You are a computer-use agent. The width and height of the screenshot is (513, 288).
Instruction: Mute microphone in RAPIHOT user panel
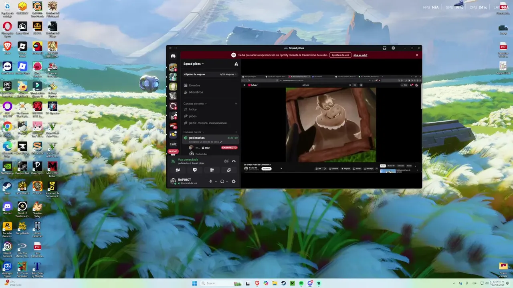click(211, 181)
